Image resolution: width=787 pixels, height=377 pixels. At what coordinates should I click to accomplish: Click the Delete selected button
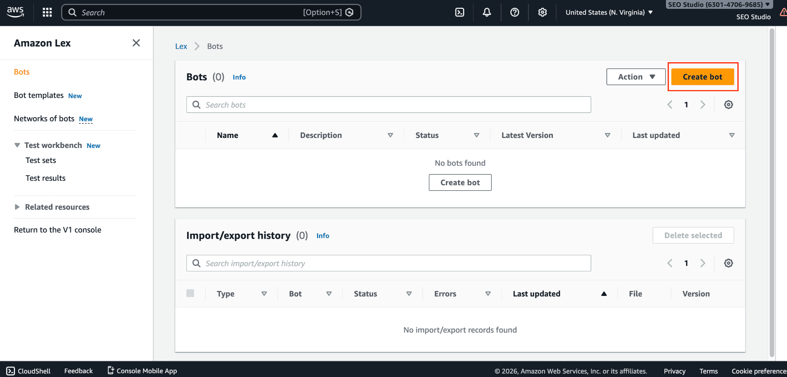pyautogui.click(x=693, y=235)
